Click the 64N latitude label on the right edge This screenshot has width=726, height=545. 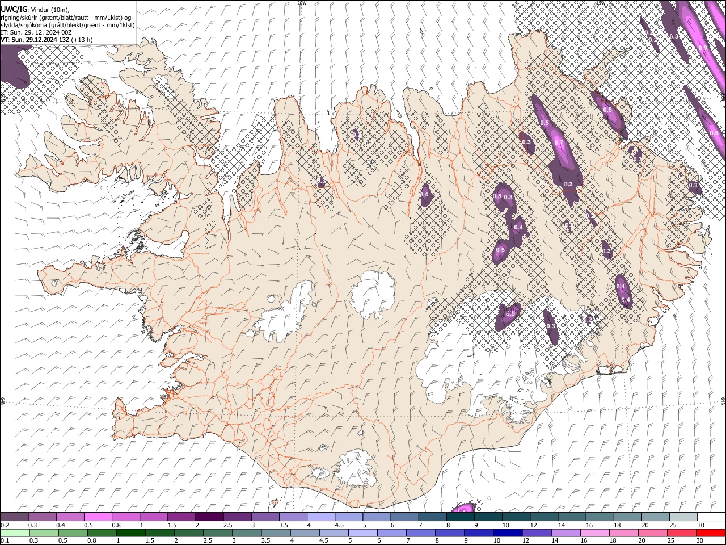[723, 401]
